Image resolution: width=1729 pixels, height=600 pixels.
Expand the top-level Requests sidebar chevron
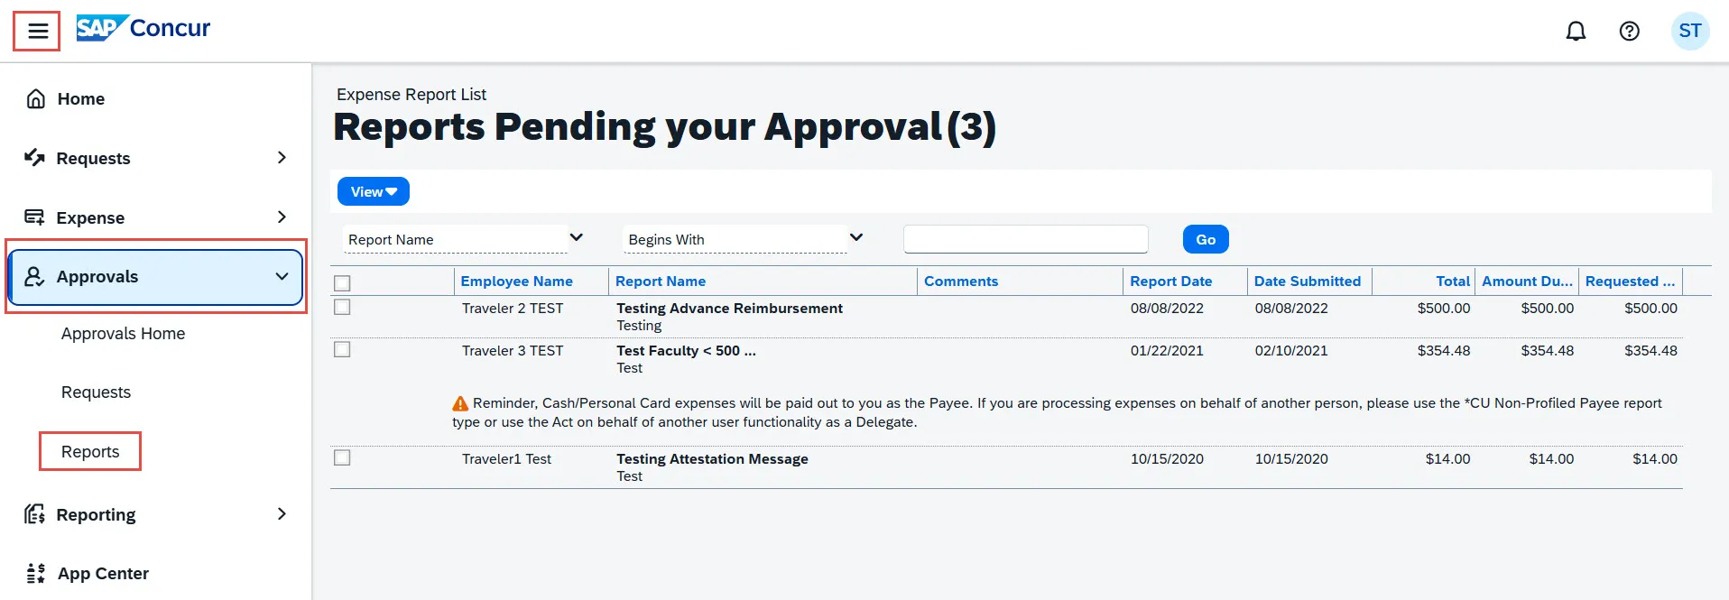click(282, 158)
